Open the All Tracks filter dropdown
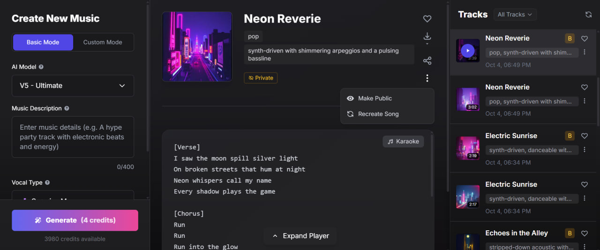Screen dimensions: 600x250 515,15
